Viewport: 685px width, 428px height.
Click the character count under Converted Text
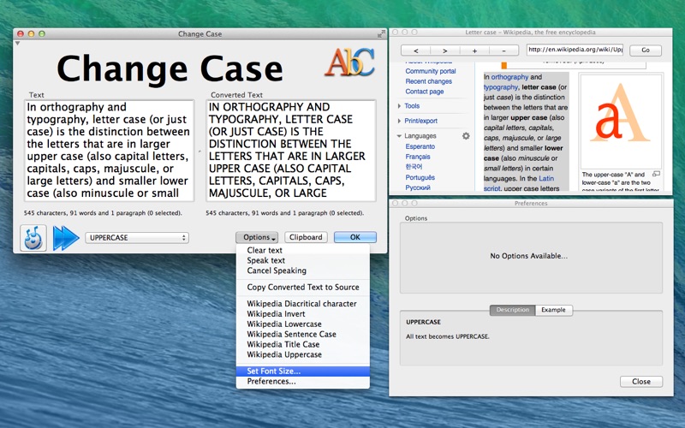pyautogui.click(x=285, y=213)
